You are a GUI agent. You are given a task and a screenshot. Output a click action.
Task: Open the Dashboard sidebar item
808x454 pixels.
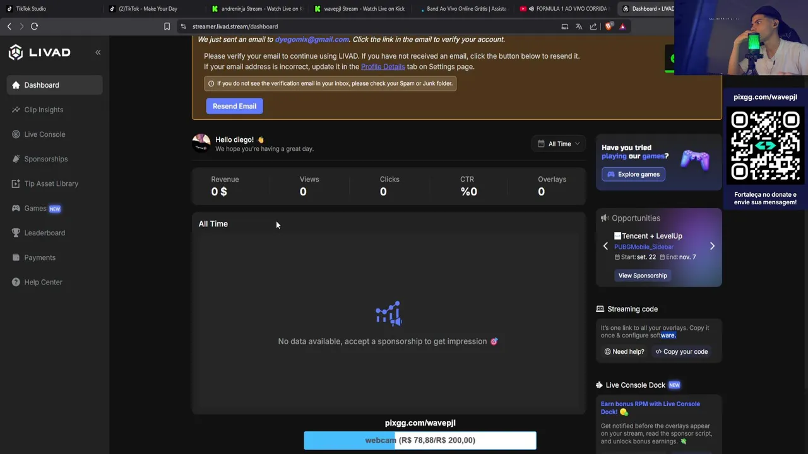[x=54, y=85]
